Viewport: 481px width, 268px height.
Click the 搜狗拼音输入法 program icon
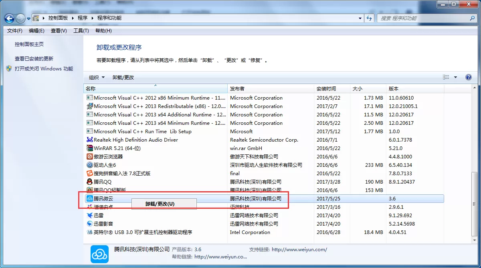tap(90, 173)
